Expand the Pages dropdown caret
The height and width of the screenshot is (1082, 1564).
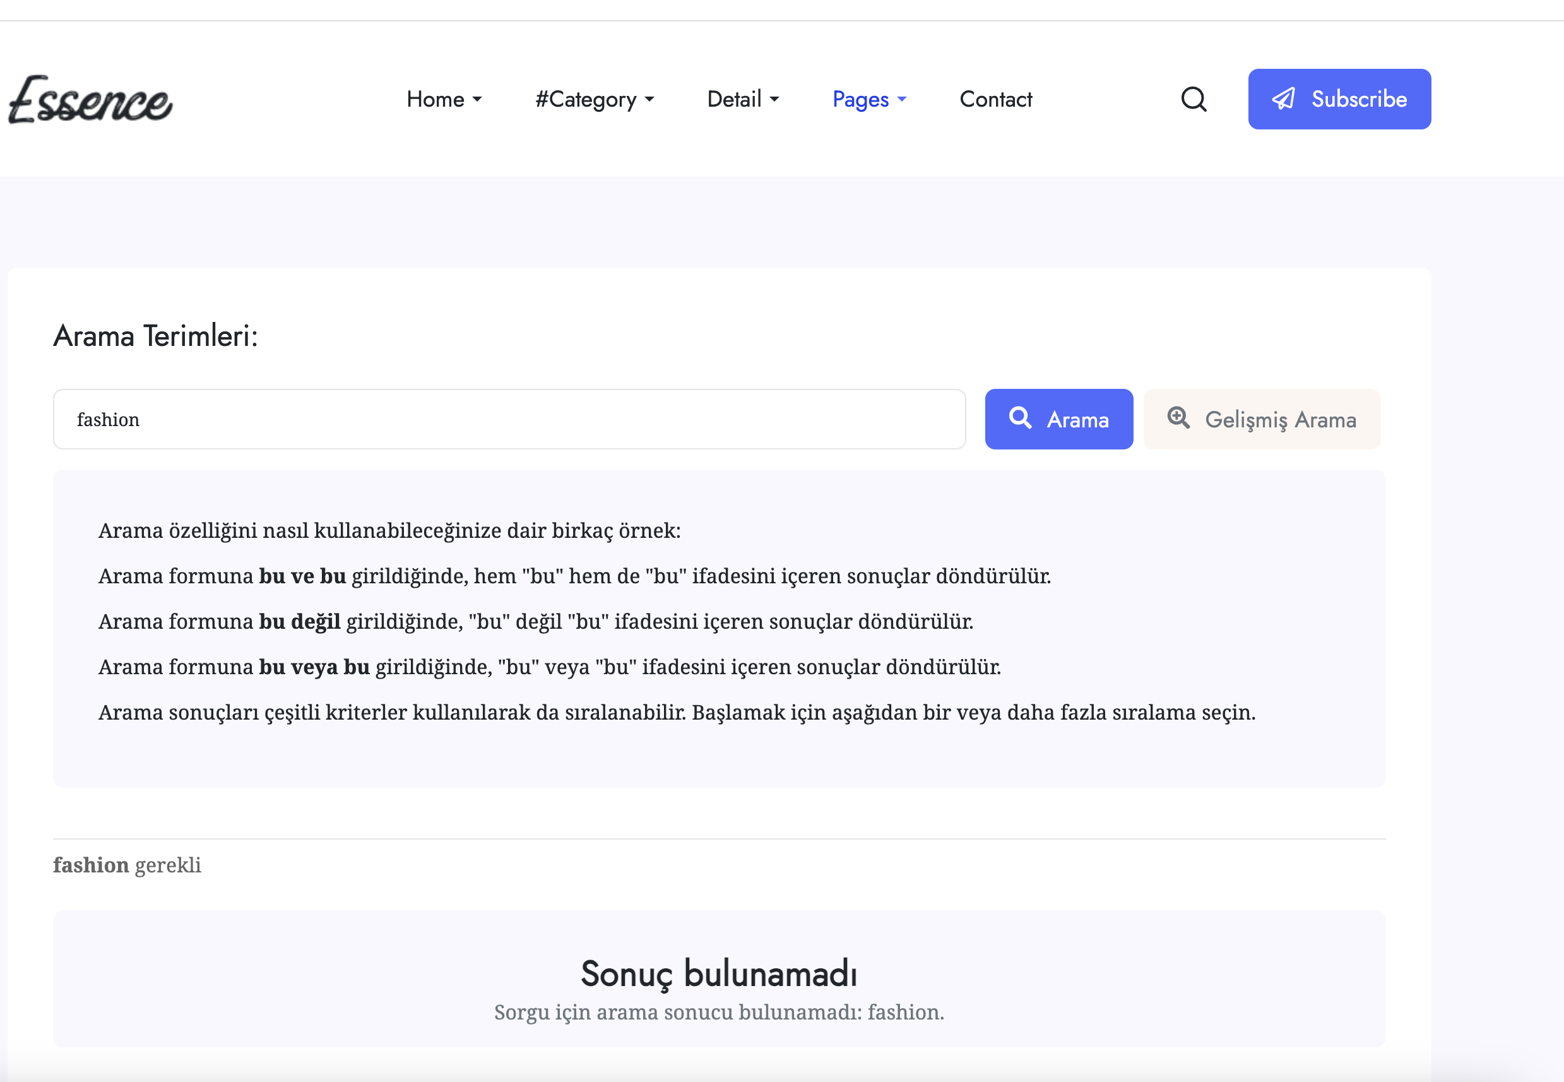point(901,100)
